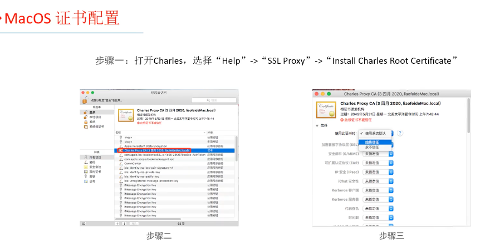The width and height of the screenshot is (495, 248).
Task: Click the certificate icon in the Charles Proxy CA window
Action: tap(326, 110)
